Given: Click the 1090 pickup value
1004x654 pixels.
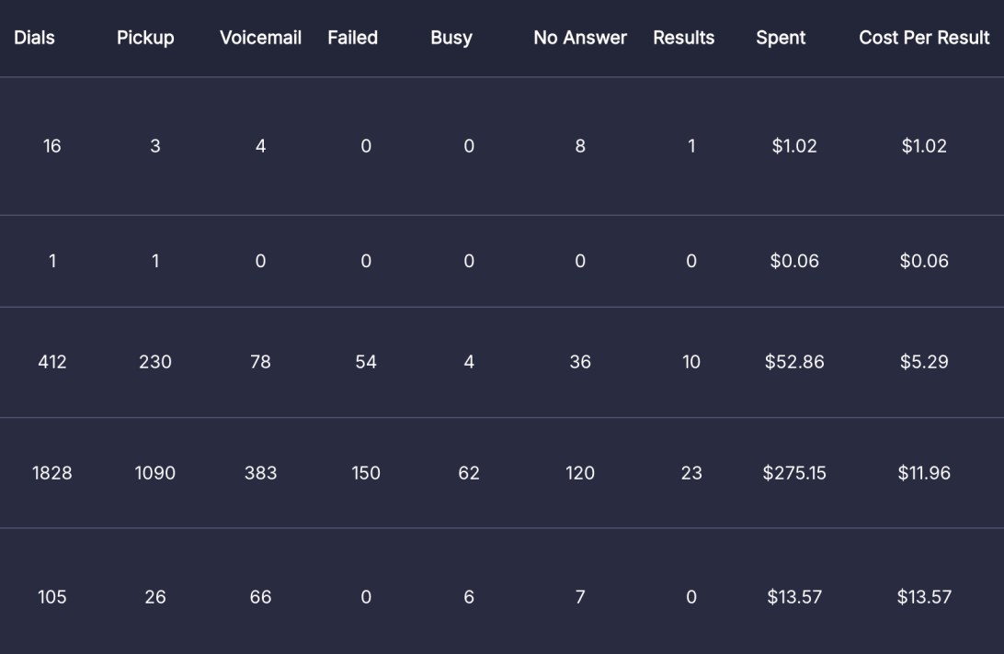Looking at the screenshot, I should pos(155,473).
